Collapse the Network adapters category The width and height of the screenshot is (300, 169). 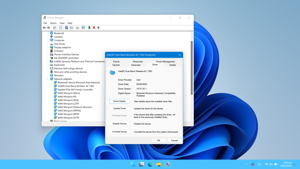pyautogui.click(x=48, y=79)
